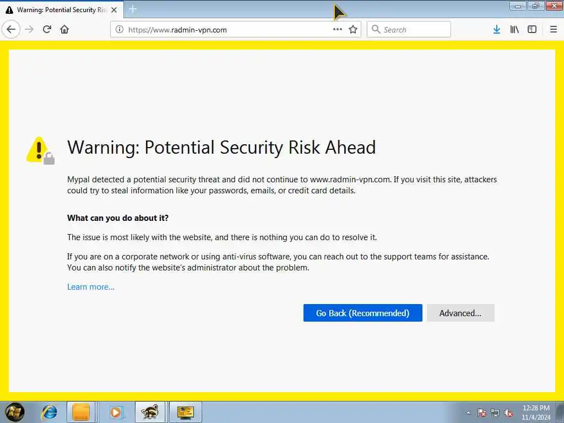This screenshot has height=423, width=564.
Task: Open the home page icon
Action: (64, 30)
